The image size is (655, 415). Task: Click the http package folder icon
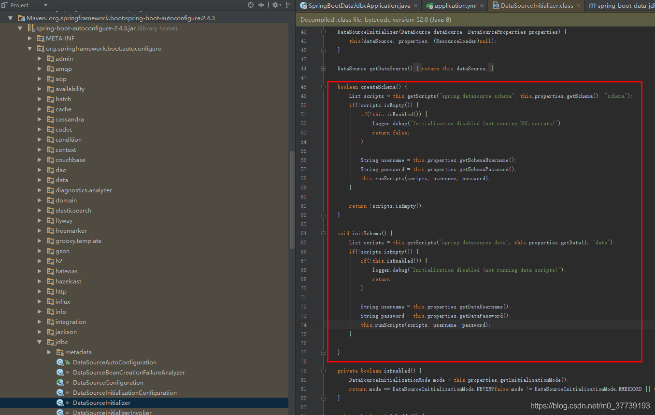[50, 292]
